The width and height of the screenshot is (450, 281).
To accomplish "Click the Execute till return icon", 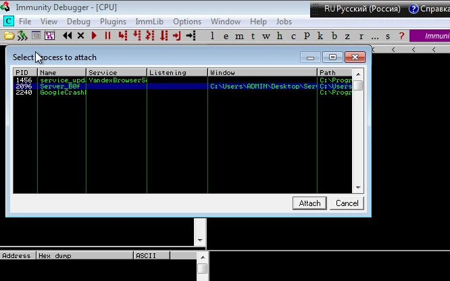I will coord(177,36).
